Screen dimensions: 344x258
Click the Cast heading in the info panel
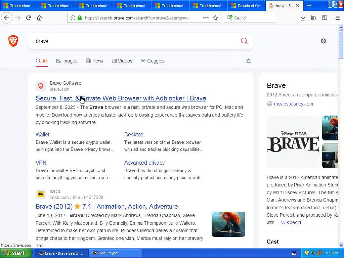point(273,242)
